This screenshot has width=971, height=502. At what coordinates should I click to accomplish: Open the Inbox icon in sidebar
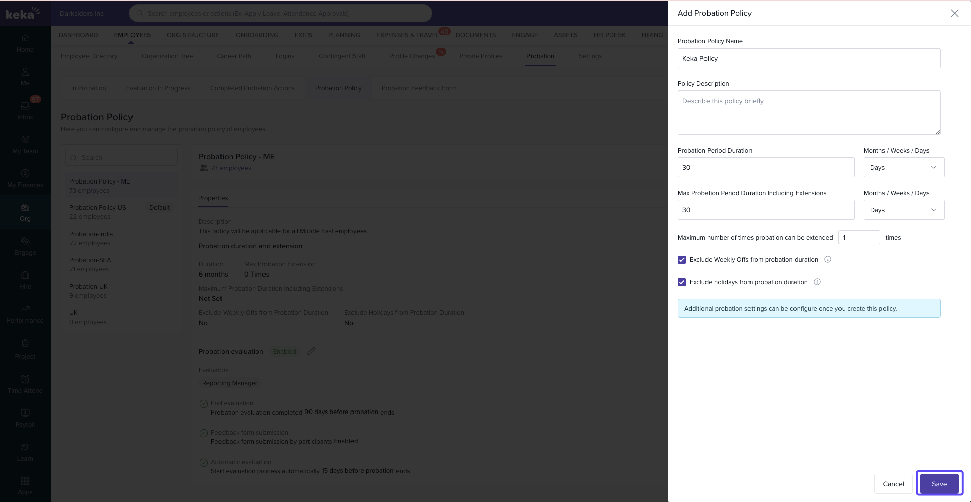(25, 106)
